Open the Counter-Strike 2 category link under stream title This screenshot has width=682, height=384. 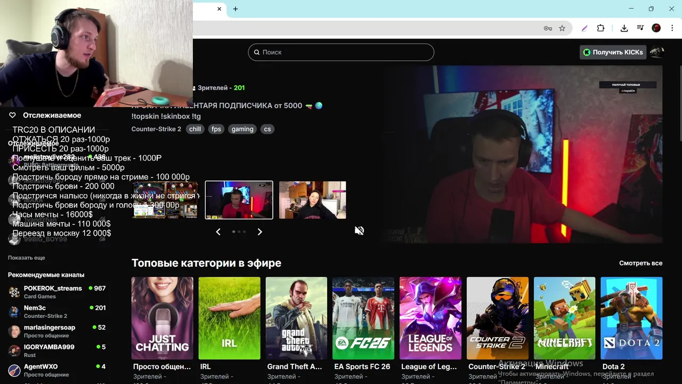[156, 129]
